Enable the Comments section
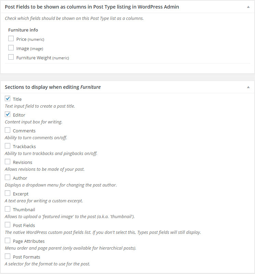 (8, 130)
